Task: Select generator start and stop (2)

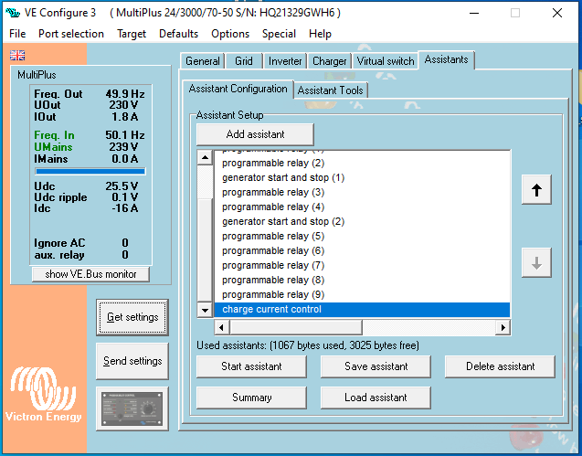Action: pos(283,221)
